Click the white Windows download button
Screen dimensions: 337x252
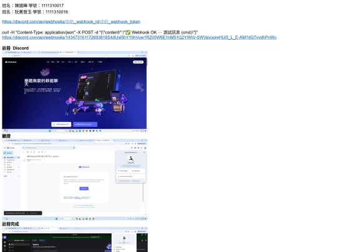pos(61,124)
